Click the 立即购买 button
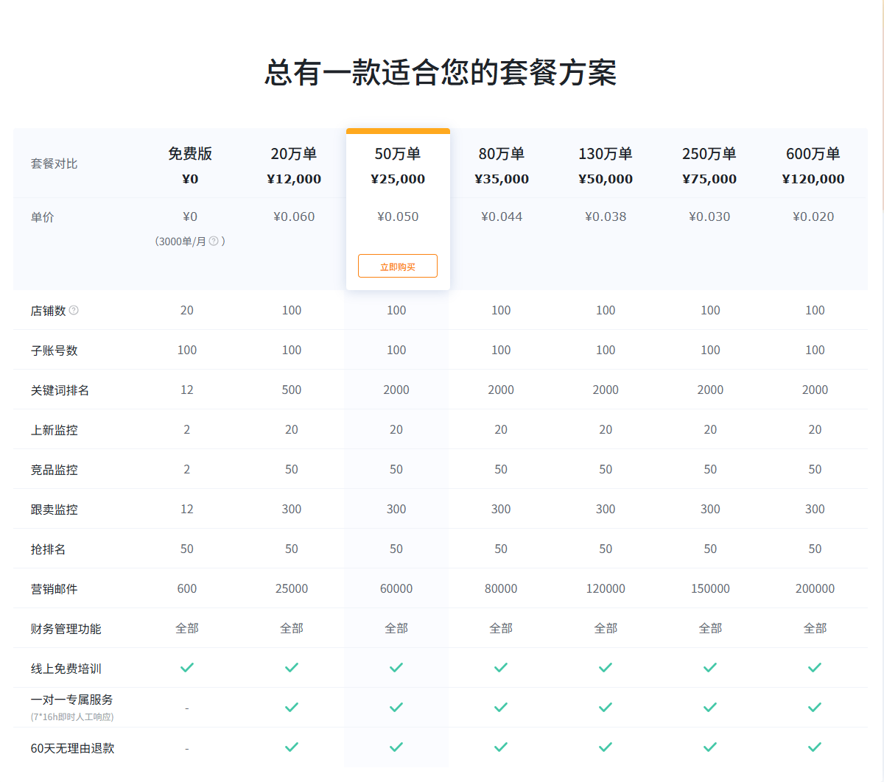Viewport: 884px width, 782px height. coord(398,266)
